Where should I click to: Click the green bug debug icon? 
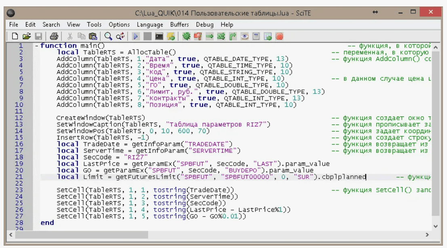186,36
